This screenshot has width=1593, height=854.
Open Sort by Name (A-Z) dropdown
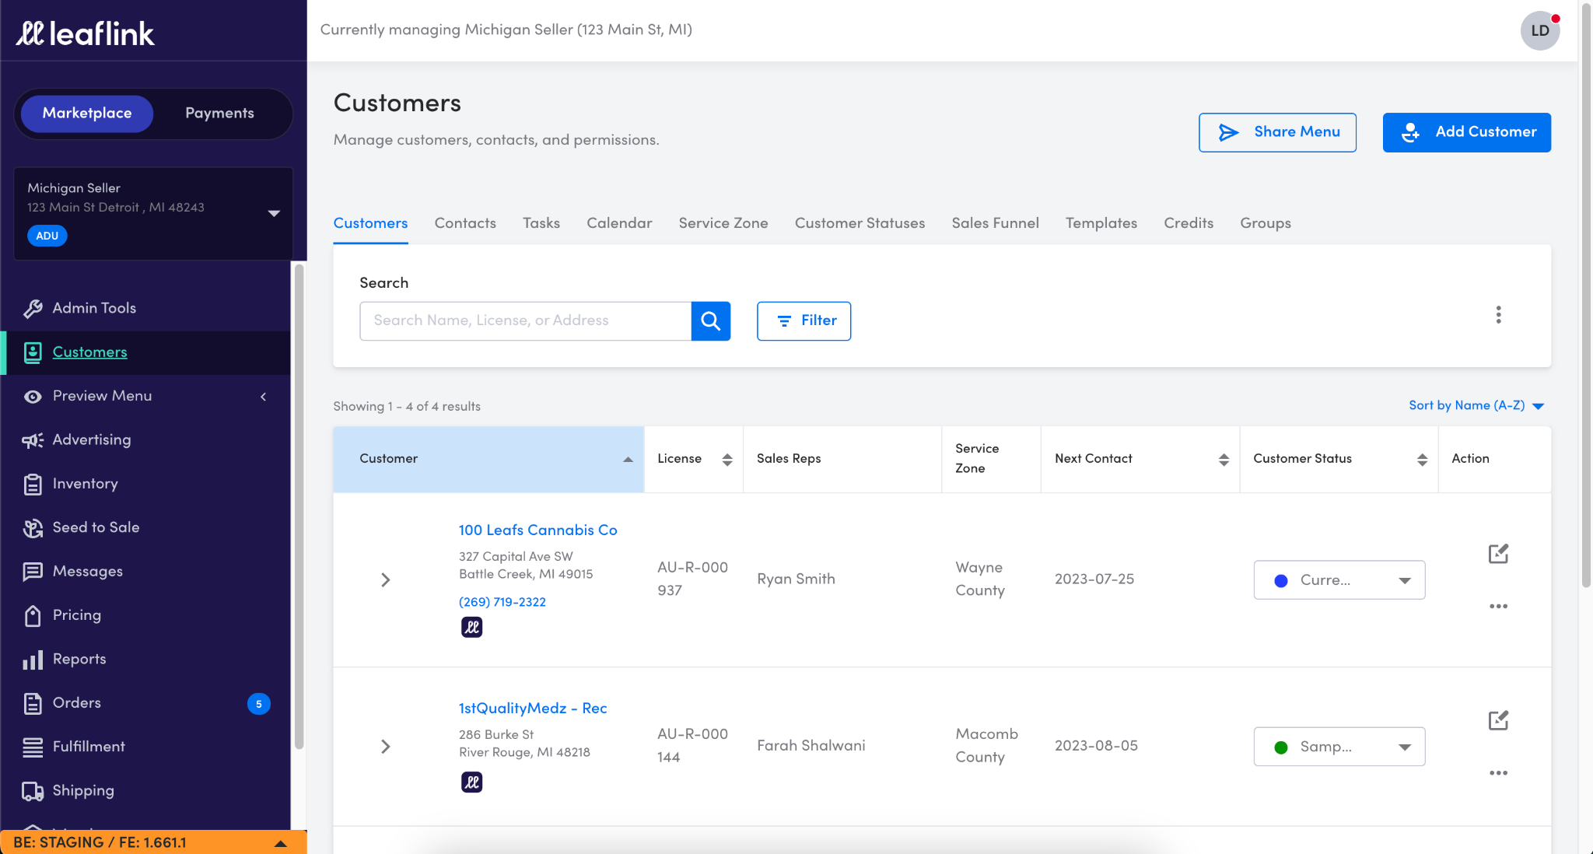pyautogui.click(x=1476, y=405)
